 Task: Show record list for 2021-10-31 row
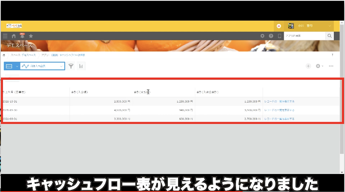[x=279, y=102]
